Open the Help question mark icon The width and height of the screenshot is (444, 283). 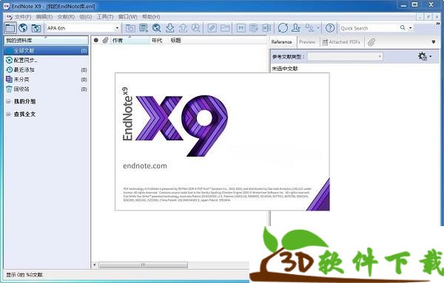pos(329,28)
